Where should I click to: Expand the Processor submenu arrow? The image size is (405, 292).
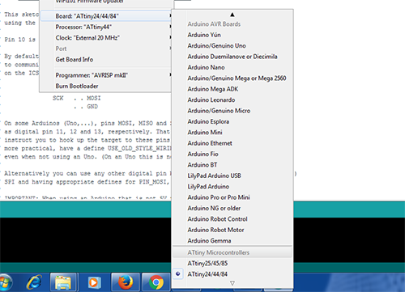coord(170,27)
